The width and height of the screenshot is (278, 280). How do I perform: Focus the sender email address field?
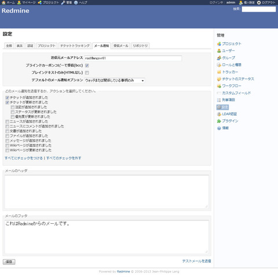point(133,58)
